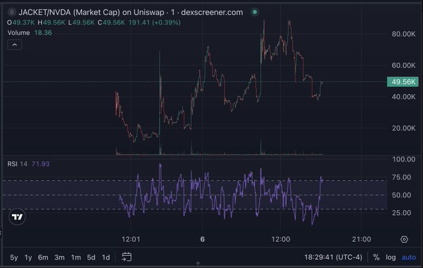Viewport: 423px width, 268px height.
Task: Click the price change +0.39% value
Action: (x=167, y=22)
